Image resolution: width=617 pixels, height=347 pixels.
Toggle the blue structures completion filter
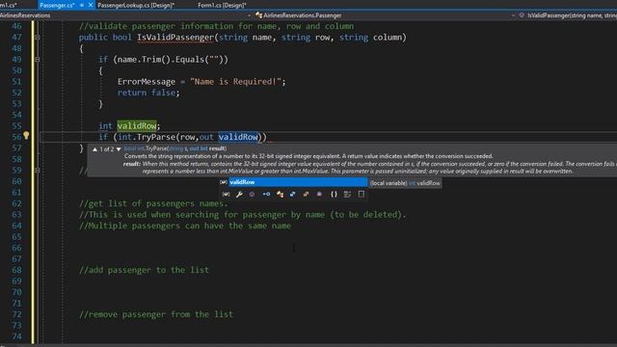[293, 195]
